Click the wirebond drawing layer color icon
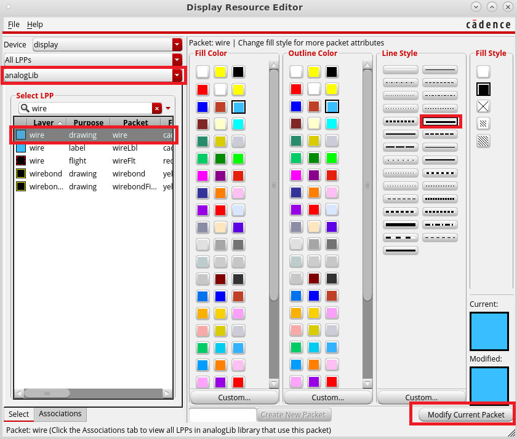Viewport: 517px width, 439px height. coord(21,174)
